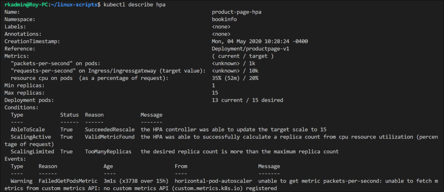Click the Max replicas value 15
This screenshot has height=192, width=444.
click(x=215, y=93)
